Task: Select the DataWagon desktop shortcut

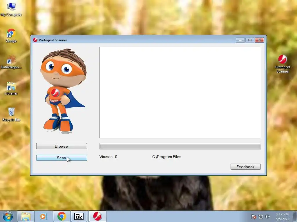Action: coord(11,62)
